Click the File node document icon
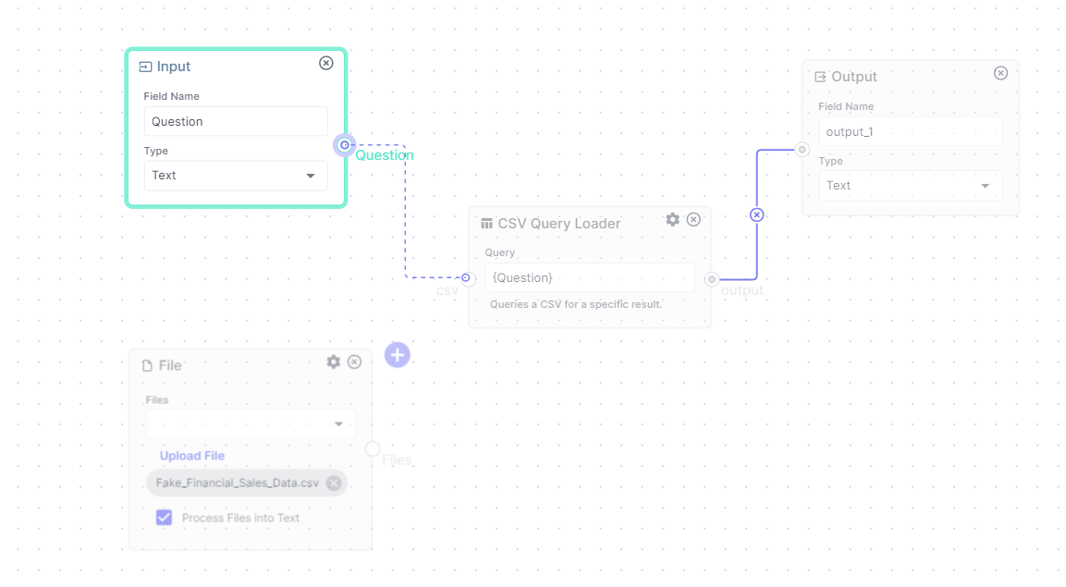Viewport: 1066px width, 587px height. point(148,365)
